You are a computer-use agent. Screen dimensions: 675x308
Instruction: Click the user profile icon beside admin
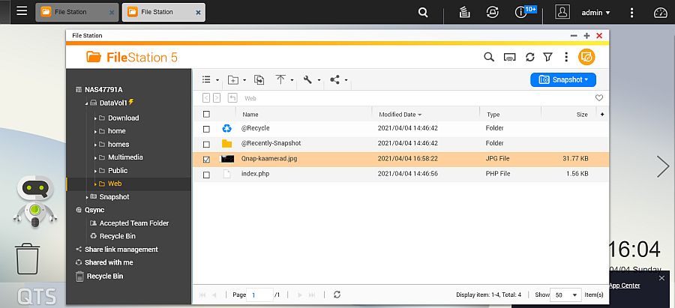click(x=562, y=12)
